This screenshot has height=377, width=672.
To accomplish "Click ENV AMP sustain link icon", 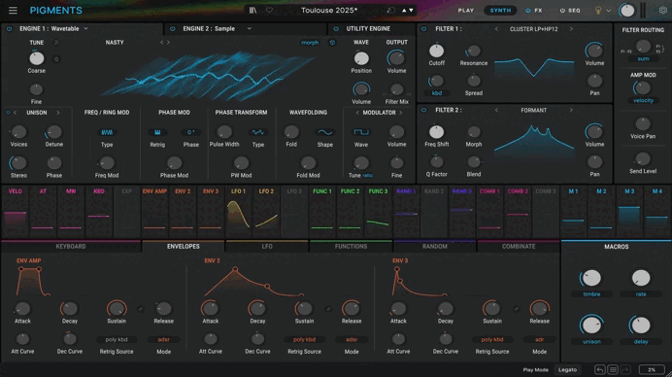I will click(x=141, y=309).
